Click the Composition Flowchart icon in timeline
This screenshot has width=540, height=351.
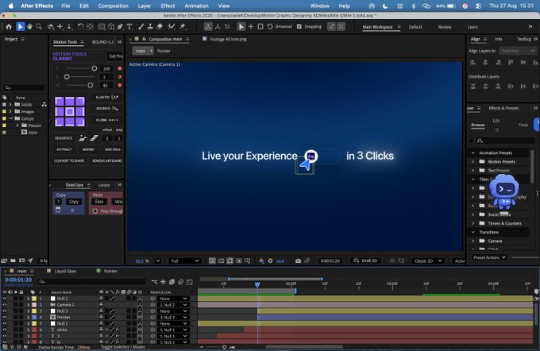point(154,282)
